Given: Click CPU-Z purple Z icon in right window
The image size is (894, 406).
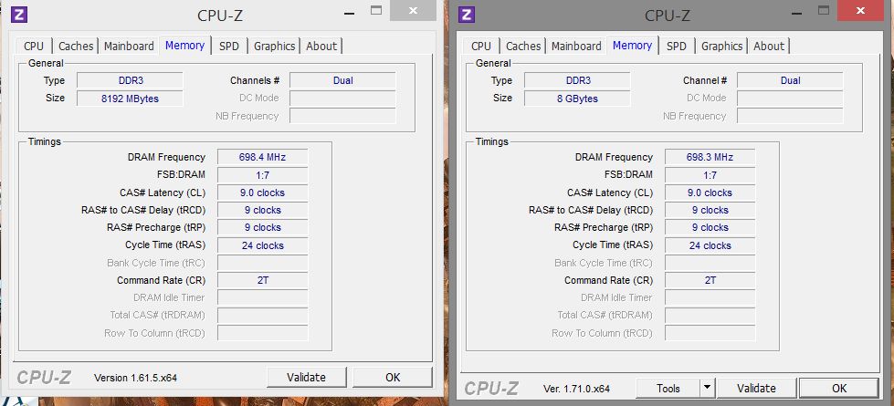Looking at the screenshot, I should tap(467, 15).
